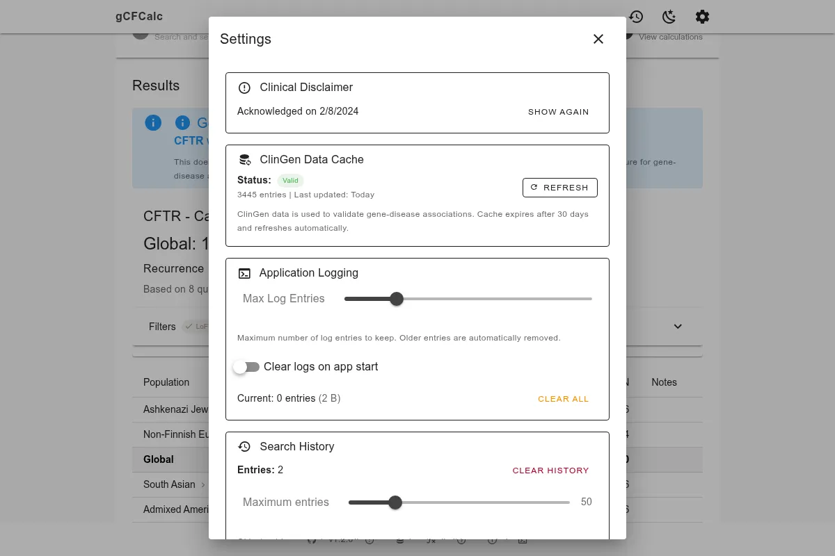
Task: Click the Search History clock icon
Action: [244, 446]
